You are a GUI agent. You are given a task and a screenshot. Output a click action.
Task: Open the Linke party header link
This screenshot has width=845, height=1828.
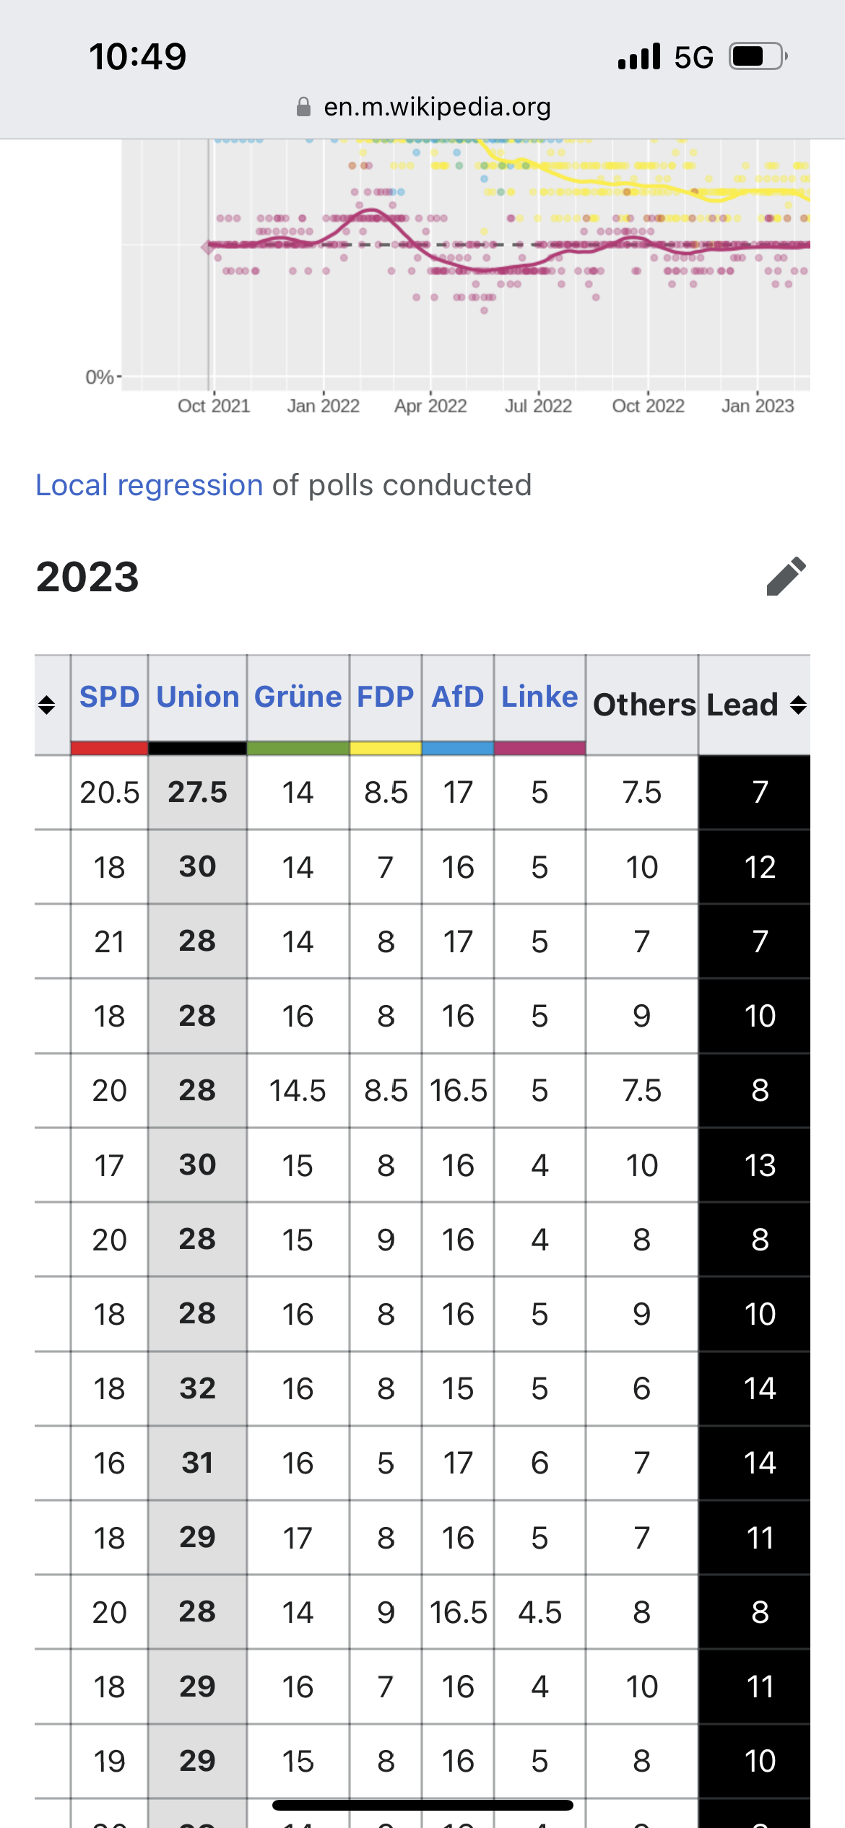click(539, 697)
